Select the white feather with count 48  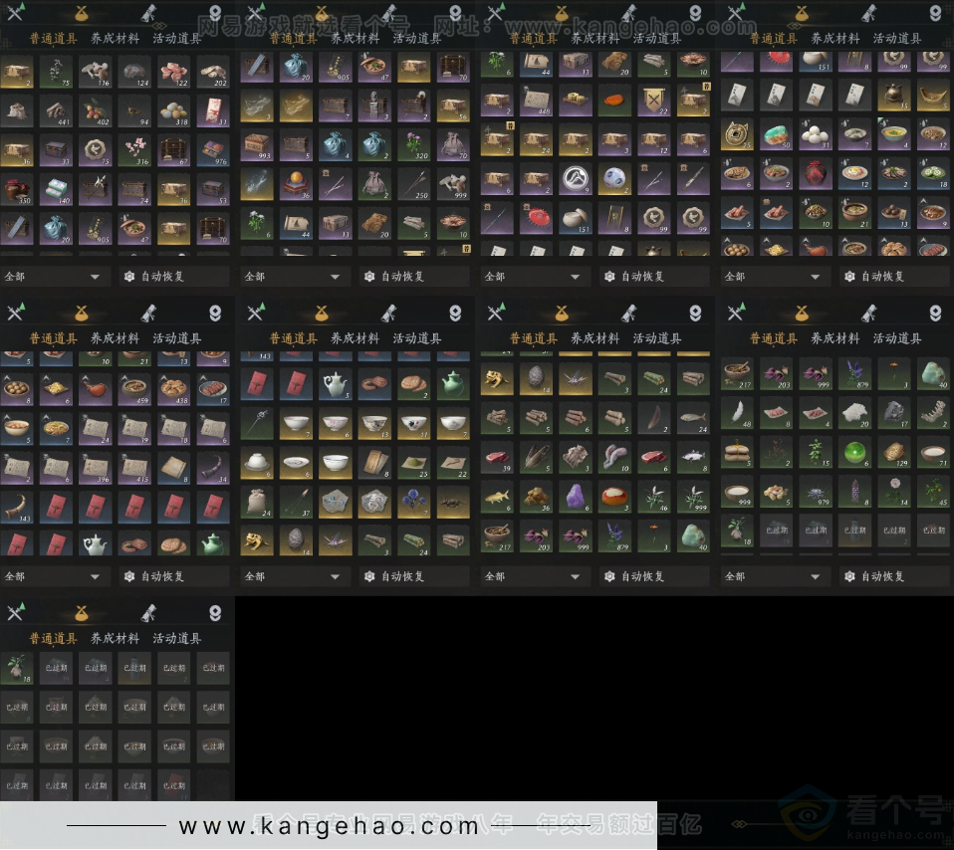click(x=737, y=413)
